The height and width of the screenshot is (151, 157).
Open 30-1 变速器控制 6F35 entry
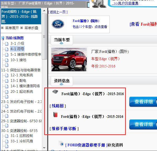(19, 131)
